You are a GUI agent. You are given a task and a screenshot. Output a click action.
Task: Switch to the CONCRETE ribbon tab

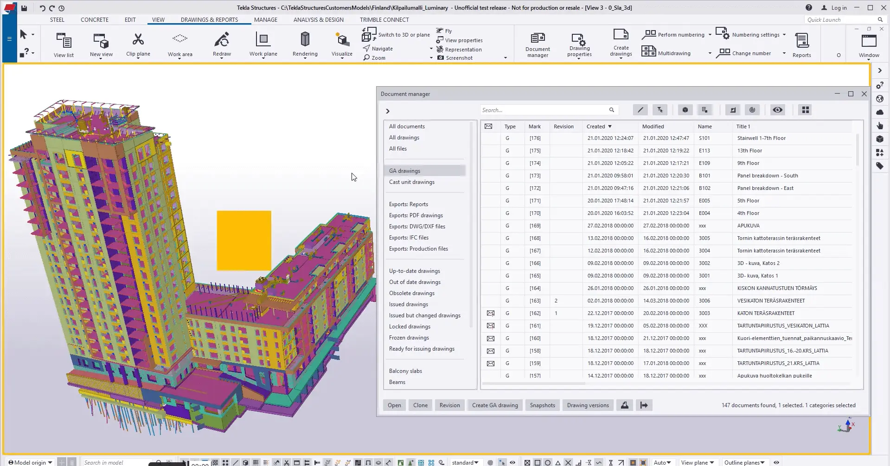[x=95, y=20]
